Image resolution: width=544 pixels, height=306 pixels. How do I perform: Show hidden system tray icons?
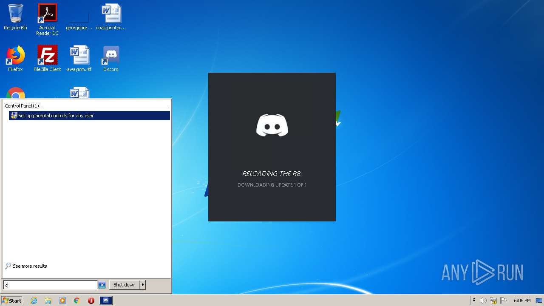(x=474, y=300)
